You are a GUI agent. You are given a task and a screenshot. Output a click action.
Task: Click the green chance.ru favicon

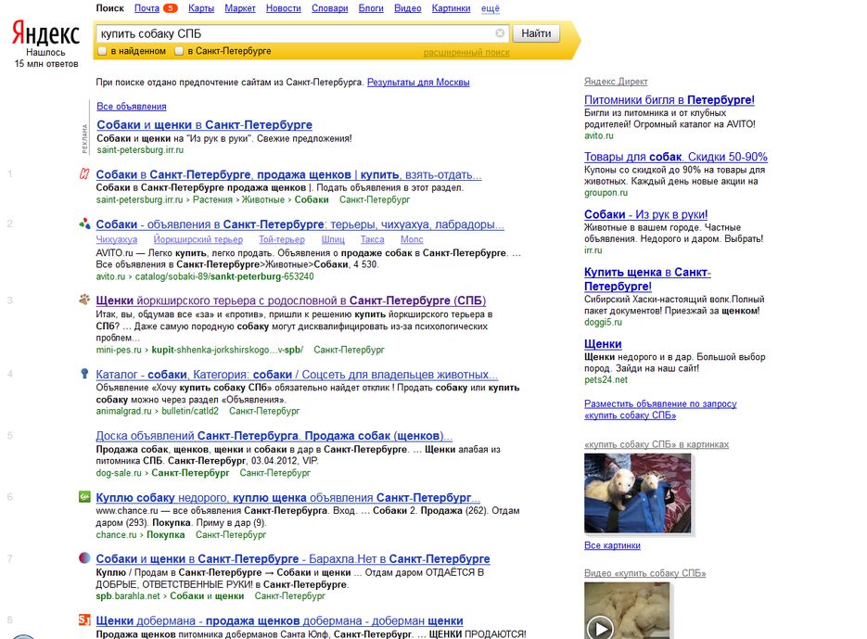point(84,497)
